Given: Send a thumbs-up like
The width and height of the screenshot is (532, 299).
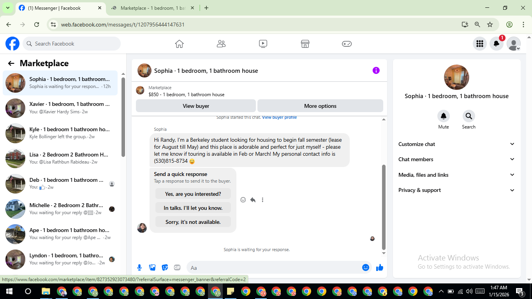Looking at the screenshot, I should [x=380, y=267].
